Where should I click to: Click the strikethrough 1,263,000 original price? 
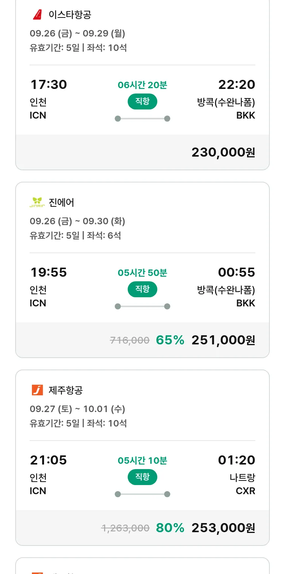pyautogui.click(x=125, y=528)
